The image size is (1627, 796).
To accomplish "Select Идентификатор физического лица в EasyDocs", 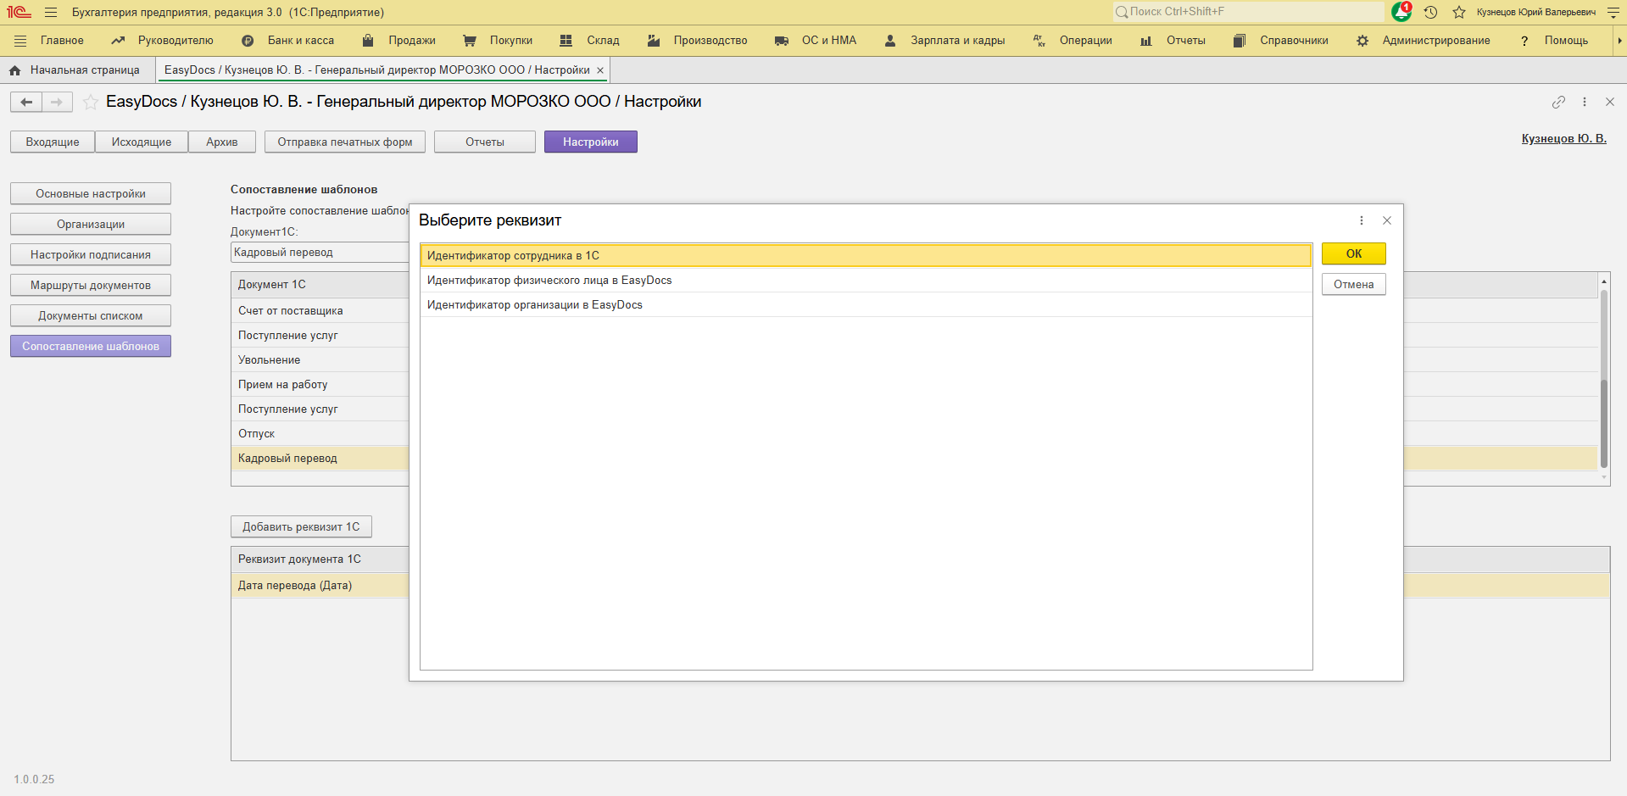I will click(x=549, y=281).
